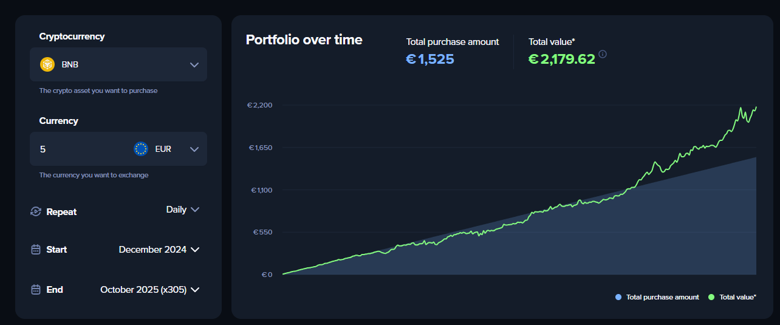Open the Daily repeat frequency dropdown
The image size is (780, 325).
coord(182,210)
